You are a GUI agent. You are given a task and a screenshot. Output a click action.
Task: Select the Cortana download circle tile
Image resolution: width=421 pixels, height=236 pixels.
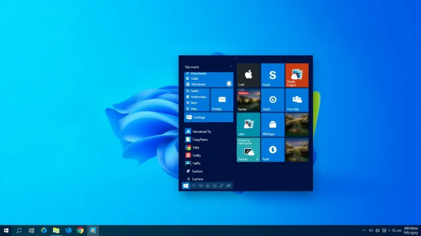click(x=273, y=150)
